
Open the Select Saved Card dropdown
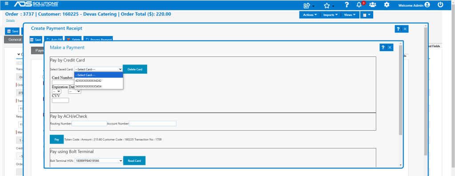[99, 69]
